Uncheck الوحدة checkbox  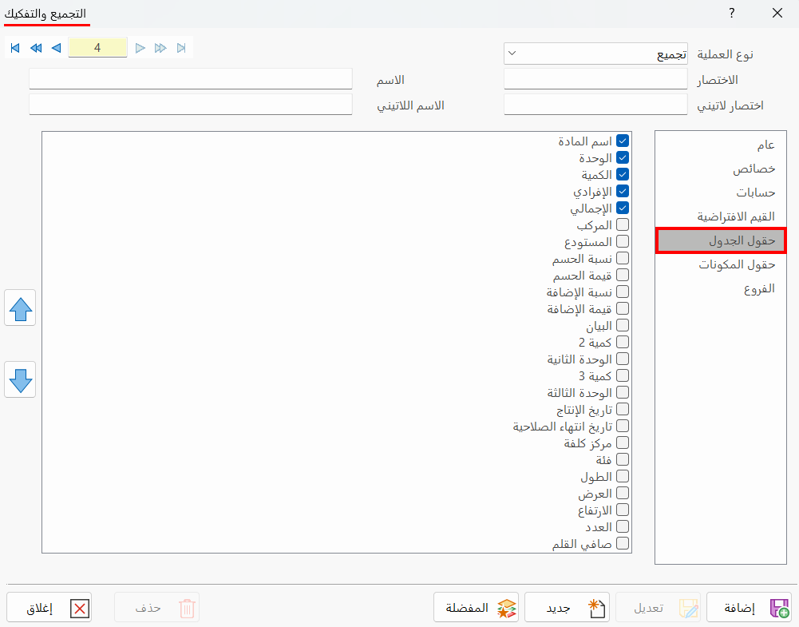622,157
